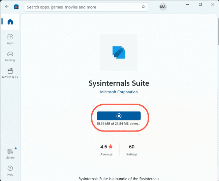Go back using the back arrow
219x181 pixels.
[x=7, y=7]
